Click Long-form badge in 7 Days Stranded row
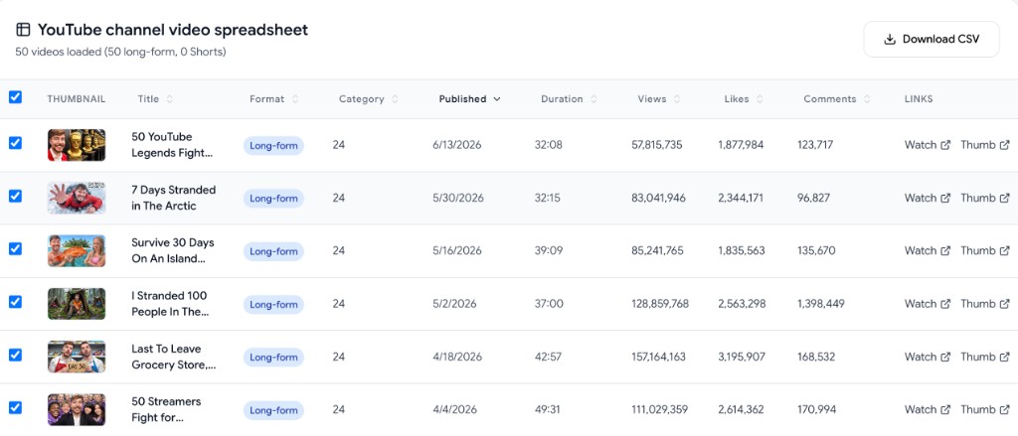The image size is (1018, 436). pyautogui.click(x=273, y=199)
